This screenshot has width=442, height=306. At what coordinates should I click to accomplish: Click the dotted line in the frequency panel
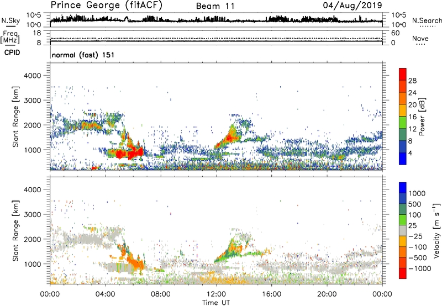[216, 38]
